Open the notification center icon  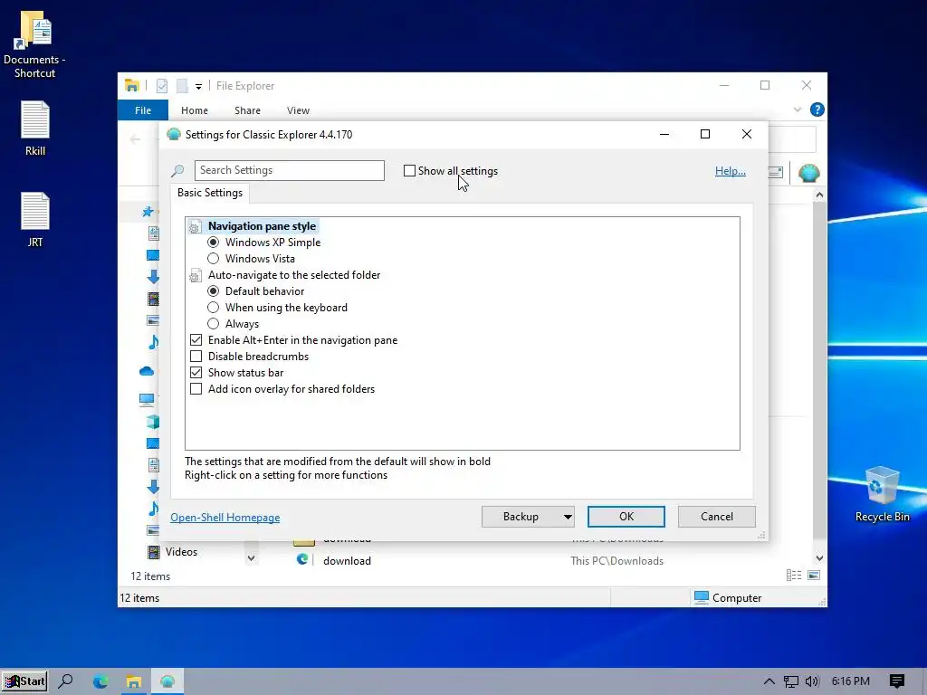[x=896, y=681]
